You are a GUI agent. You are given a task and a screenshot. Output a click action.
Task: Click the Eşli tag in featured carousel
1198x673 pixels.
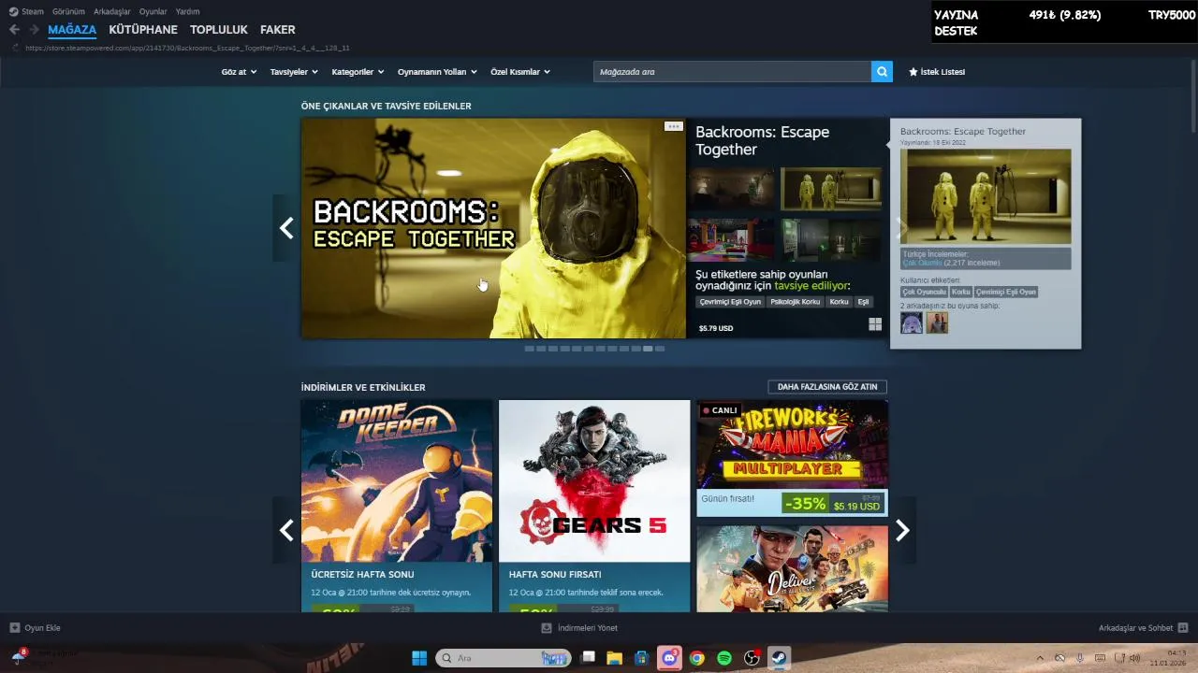coord(863,302)
